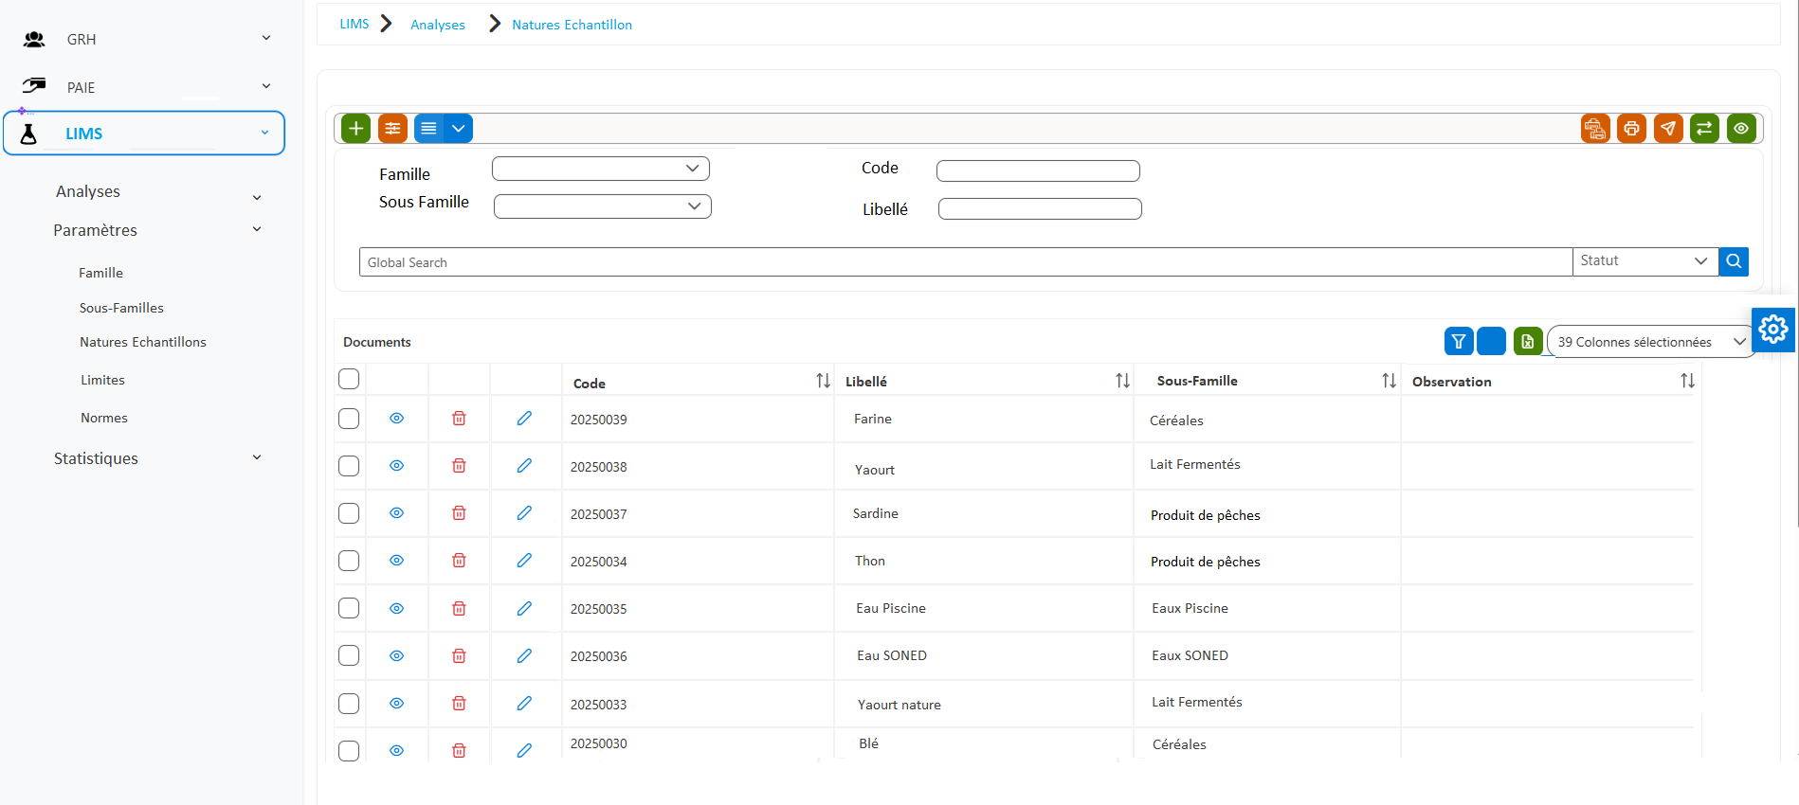Check the row 20250039 checkbox
This screenshot has height=805, width=1799.
(x=349, y=419)
